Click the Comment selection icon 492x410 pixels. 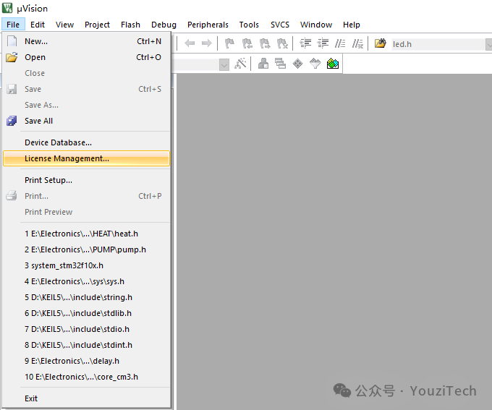point(340,43)
